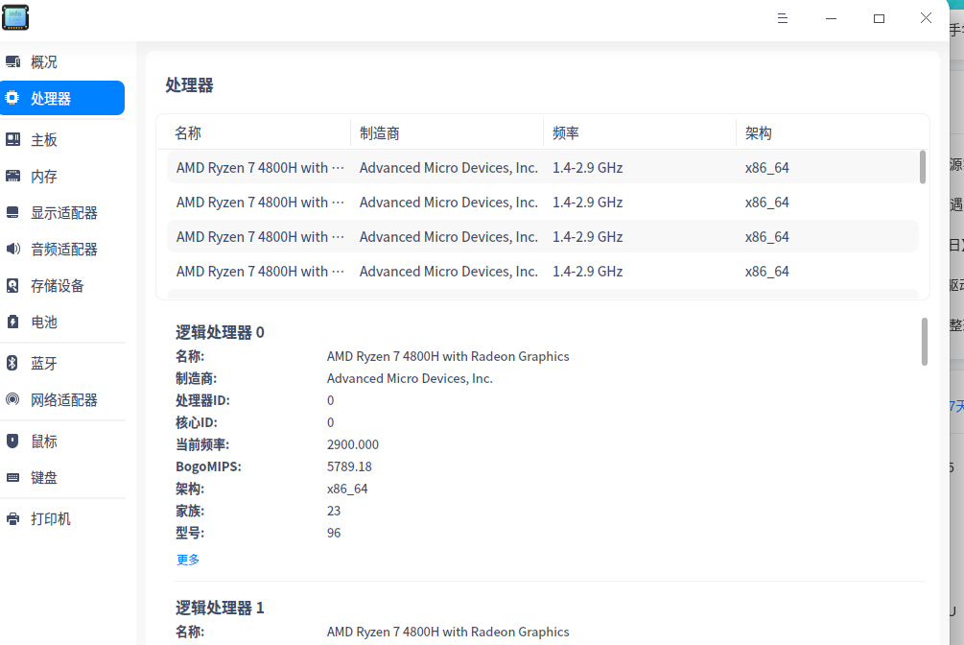The image size is (964, 645).
Task: Click the Printer (打印机) icon
Action: 12,518
